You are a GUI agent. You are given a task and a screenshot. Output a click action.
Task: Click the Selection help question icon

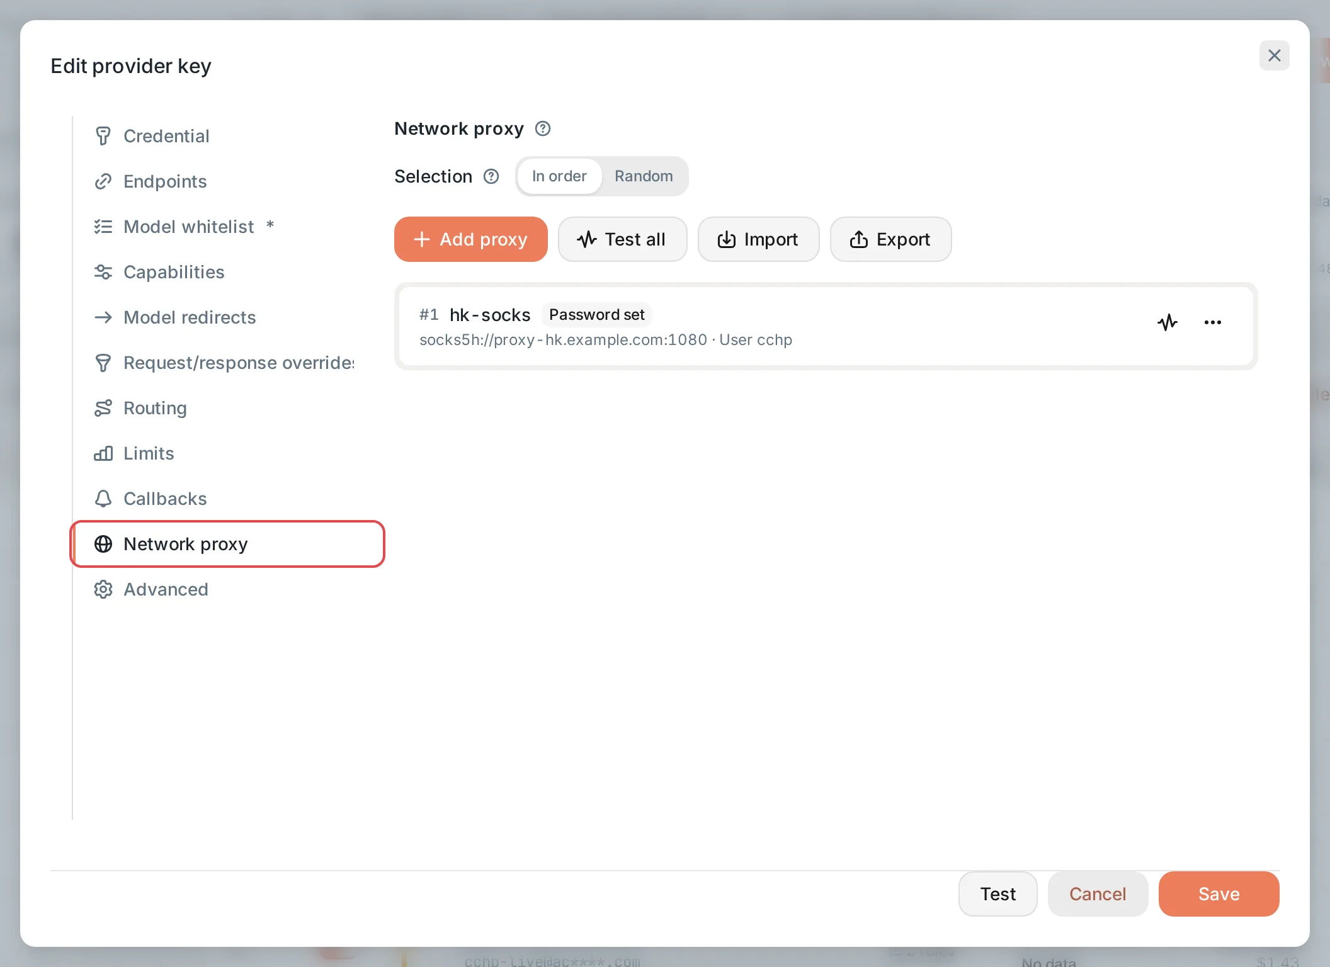491,176
